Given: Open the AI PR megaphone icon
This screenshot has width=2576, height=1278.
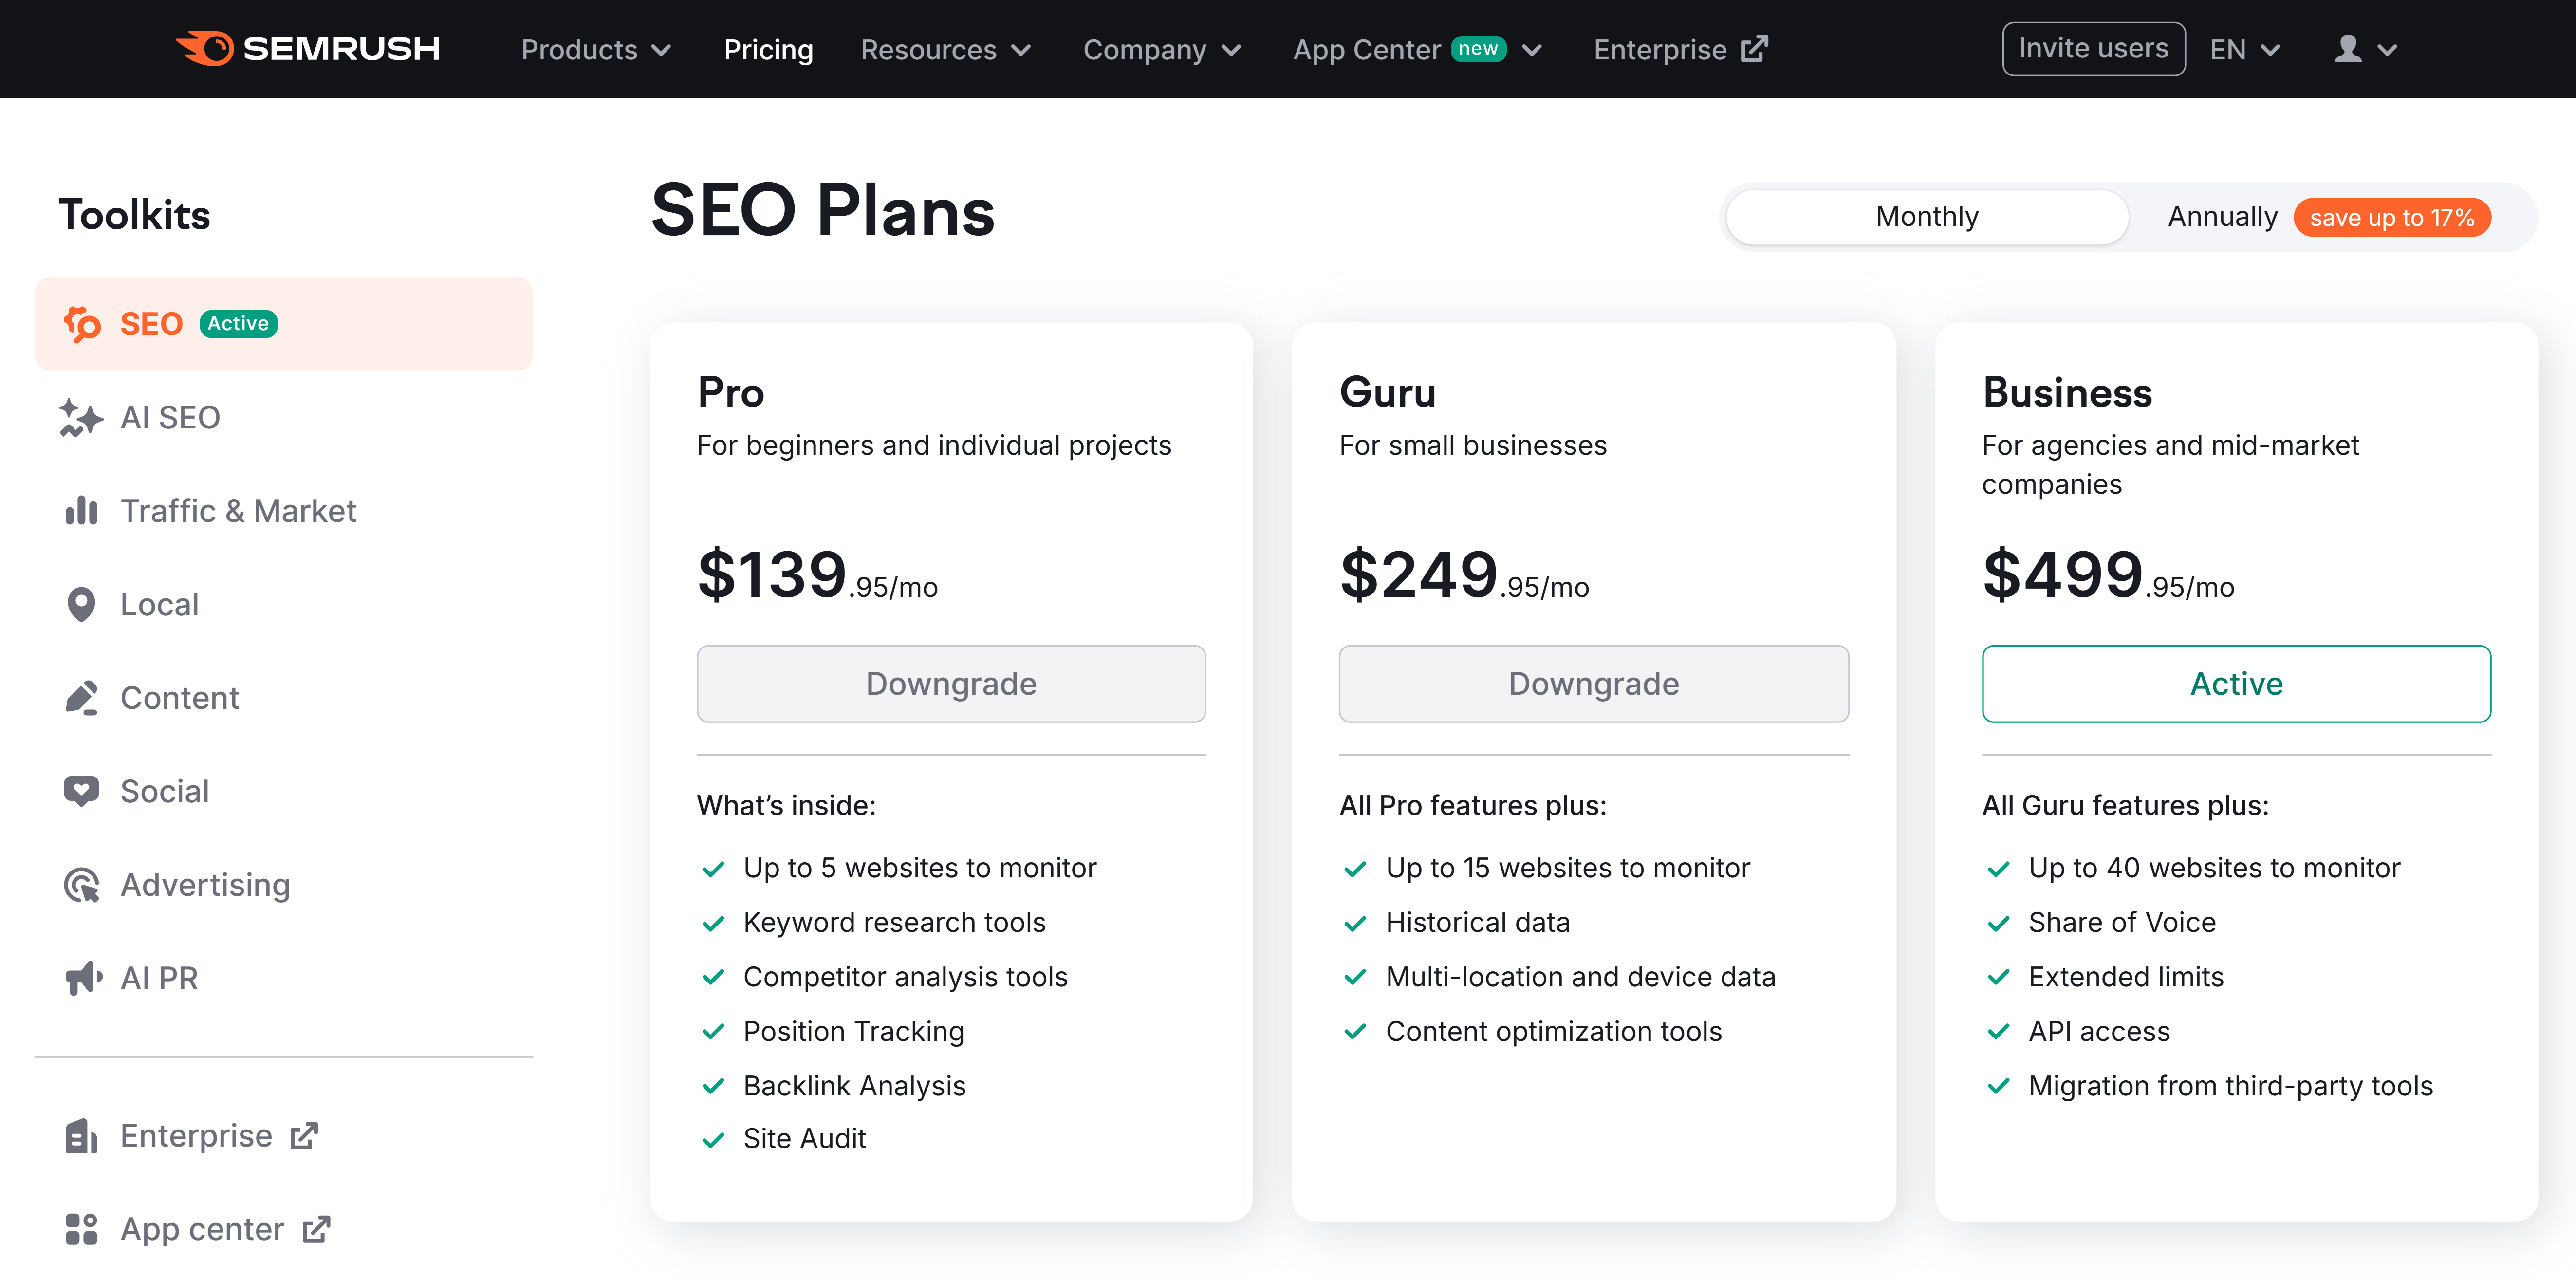Looking at the screenshot, I should pos(82,978).
